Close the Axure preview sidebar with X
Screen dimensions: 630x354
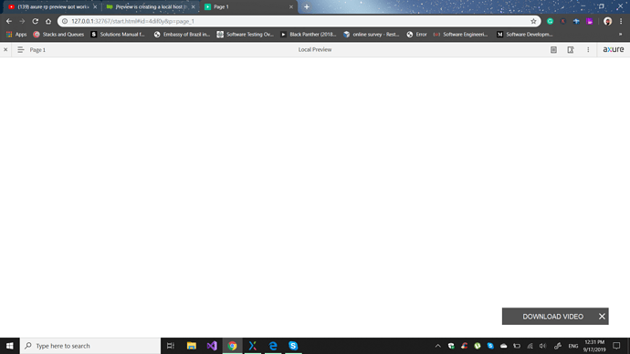tap(5, 50)
